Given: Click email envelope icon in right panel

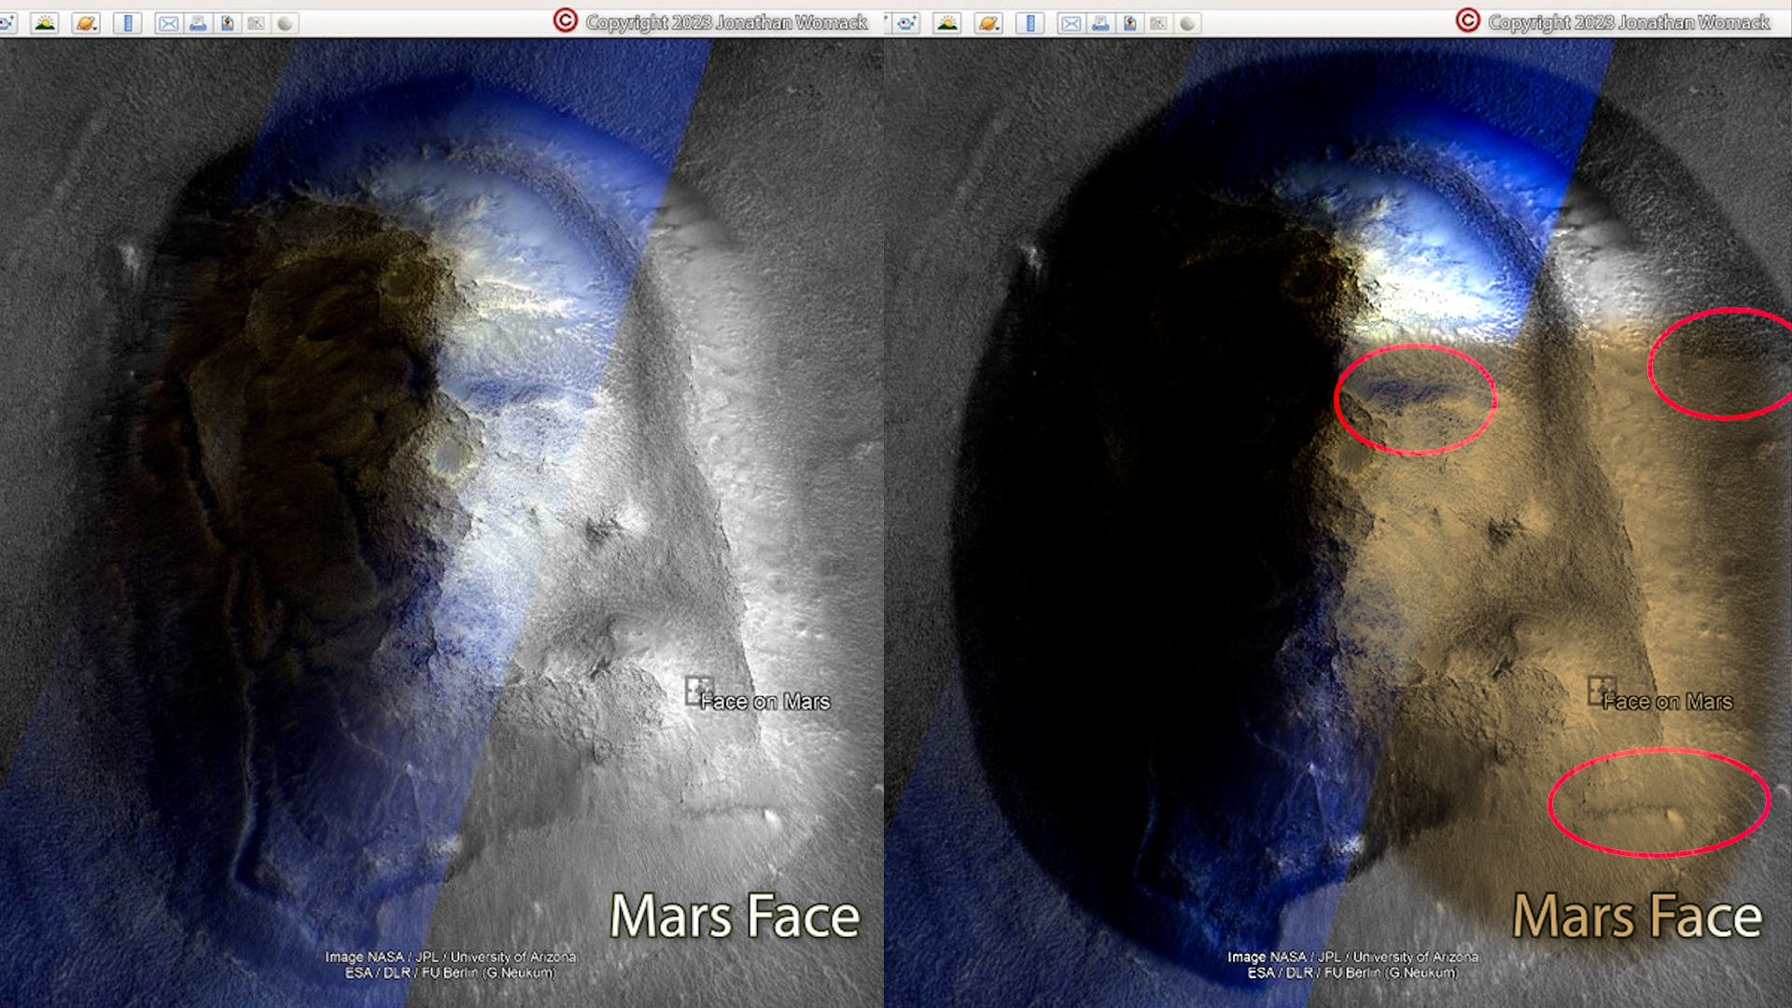Looking at the screenshot, I should [x=1071, y=23].
